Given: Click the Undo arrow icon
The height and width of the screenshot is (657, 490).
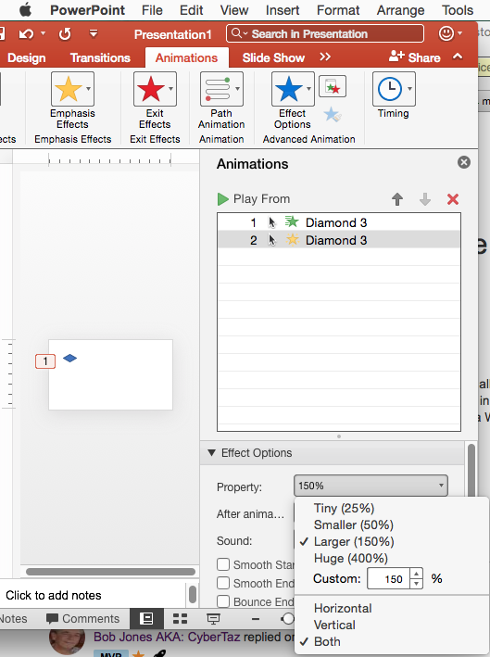Looking at the screenshot, I should coord(26,33).
